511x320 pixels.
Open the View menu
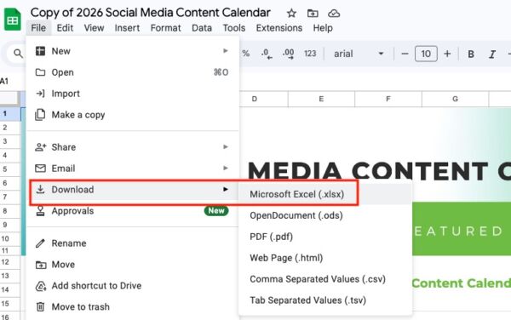click(94, 28)
